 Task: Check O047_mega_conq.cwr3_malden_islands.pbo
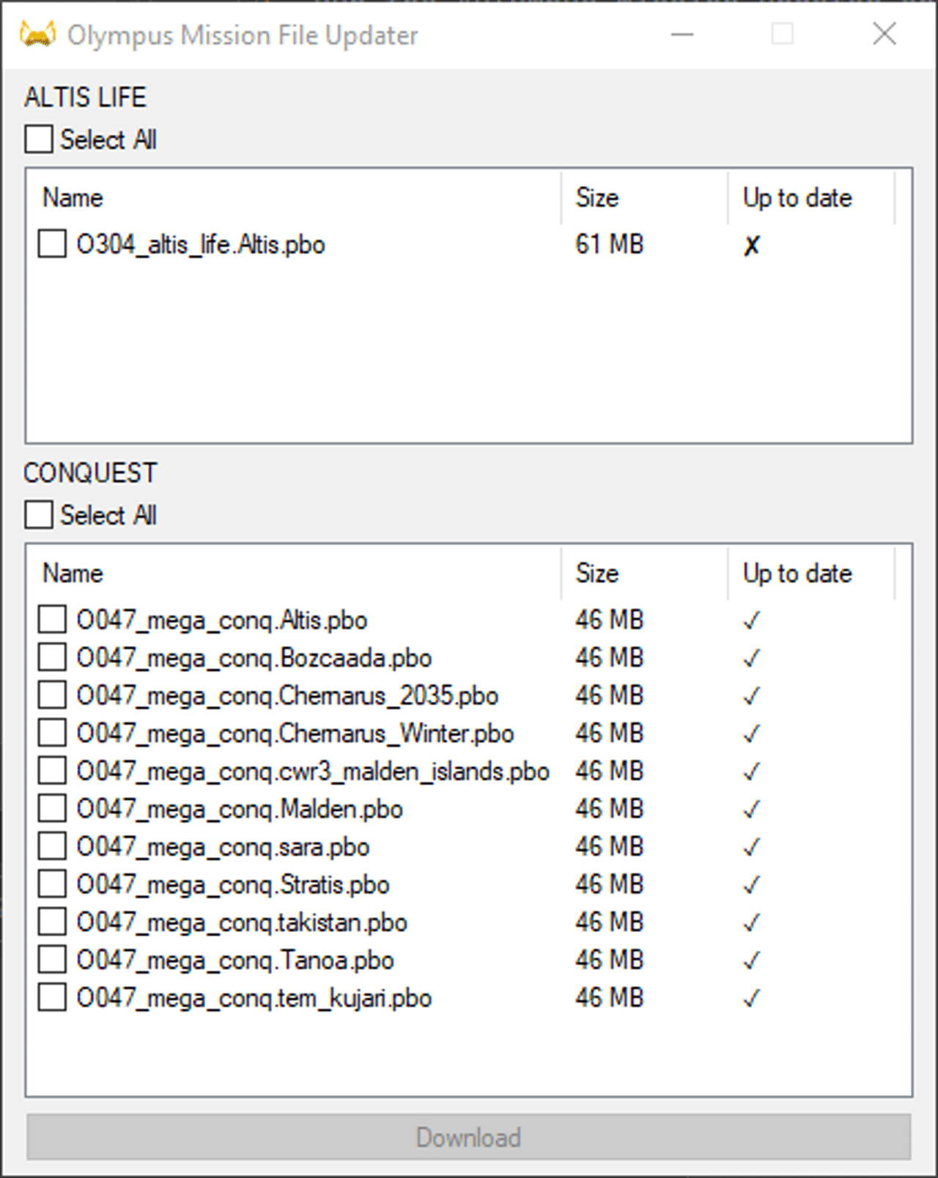(x=51, y=771)
